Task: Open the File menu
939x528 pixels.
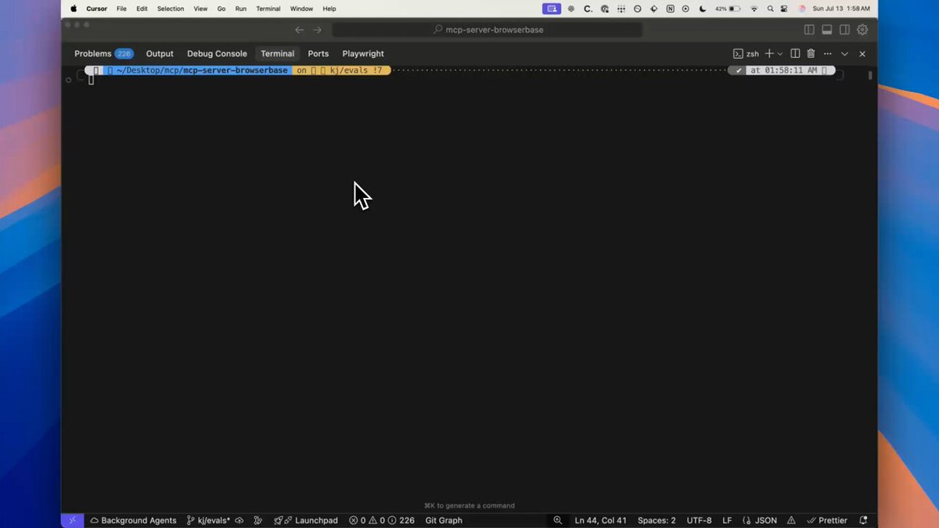Action: 121,9
